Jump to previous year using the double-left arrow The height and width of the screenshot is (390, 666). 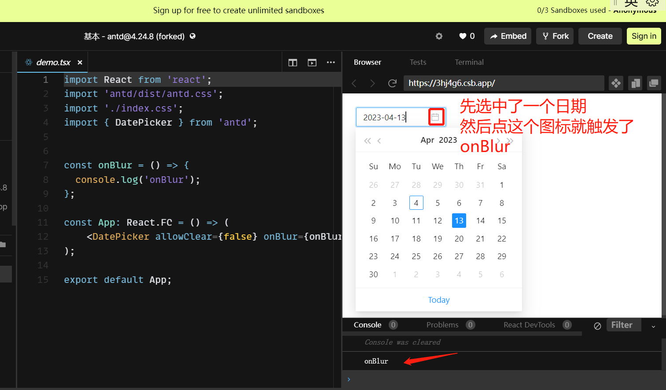click(368, 141)
